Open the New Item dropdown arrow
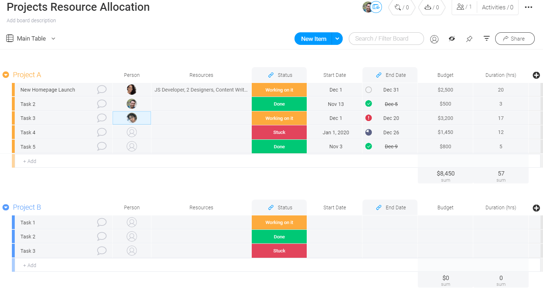The height and width of the screenshot is (289, 543). (x=337, y=38)
